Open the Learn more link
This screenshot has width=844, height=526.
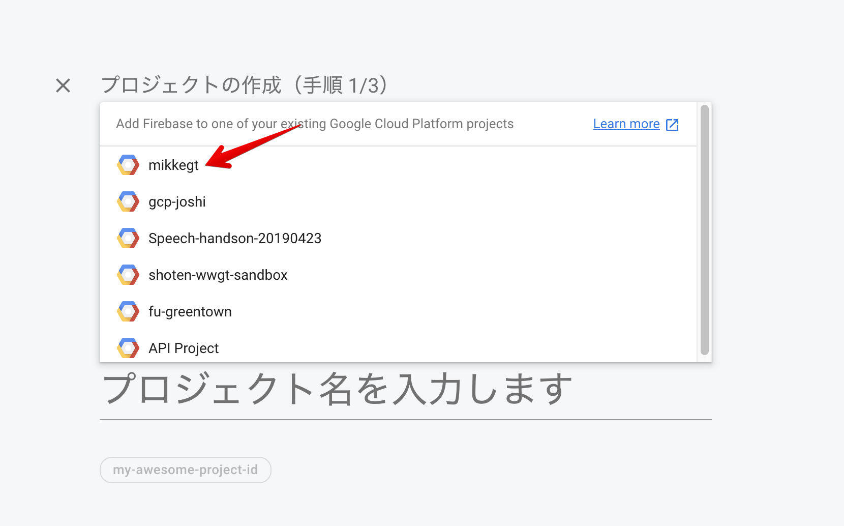[626, 124]
